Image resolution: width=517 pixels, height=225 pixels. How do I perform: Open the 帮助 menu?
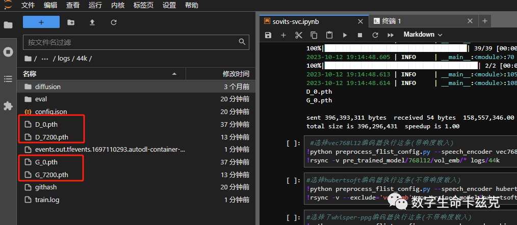(192, 5)
